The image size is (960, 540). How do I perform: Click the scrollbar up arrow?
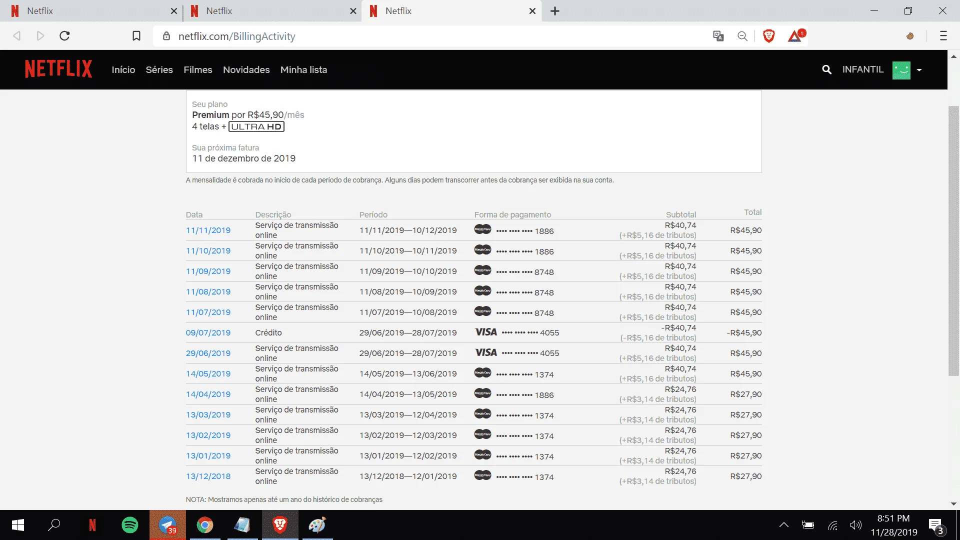tap(953, 56)
